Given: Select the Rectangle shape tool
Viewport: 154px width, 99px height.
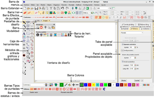Looking at the screenshot, I should [x=28, y=34].
